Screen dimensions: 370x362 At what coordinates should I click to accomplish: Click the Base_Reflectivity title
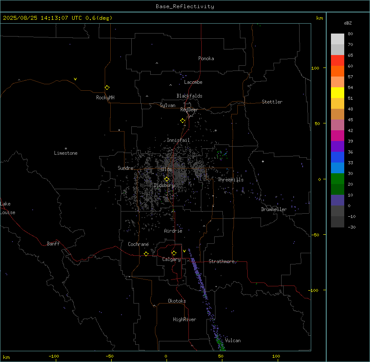click(185, 6)
